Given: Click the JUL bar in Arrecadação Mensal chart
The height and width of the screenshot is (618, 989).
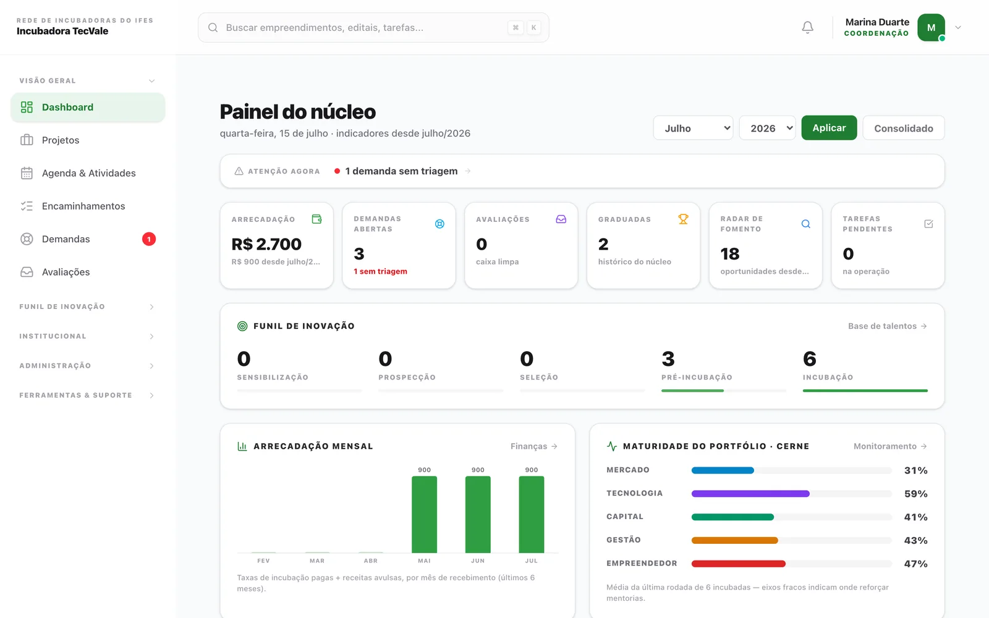Looking at the screenshot, I should (532, 514).
